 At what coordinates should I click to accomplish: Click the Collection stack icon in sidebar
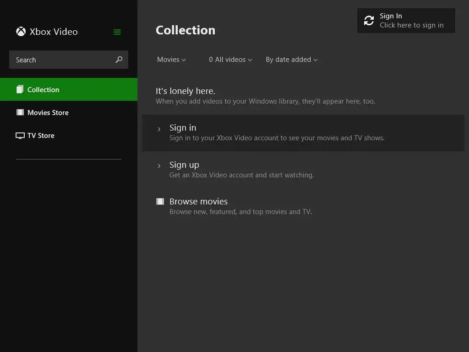click(x=20, y=89)
